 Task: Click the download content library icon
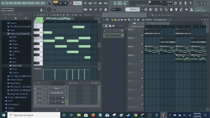(x=192, y=9)
